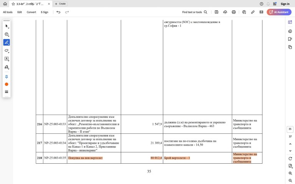Click the print icon
The height and width of the screenshot is (184, 295).
[234, 12]
